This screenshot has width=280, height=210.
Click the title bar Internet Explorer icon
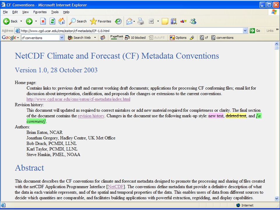[x=3, y=5]
